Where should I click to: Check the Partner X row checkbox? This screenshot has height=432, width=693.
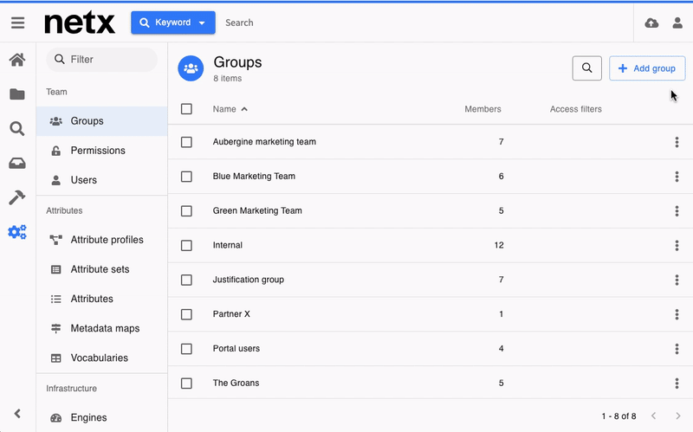[x=186, y=314]
